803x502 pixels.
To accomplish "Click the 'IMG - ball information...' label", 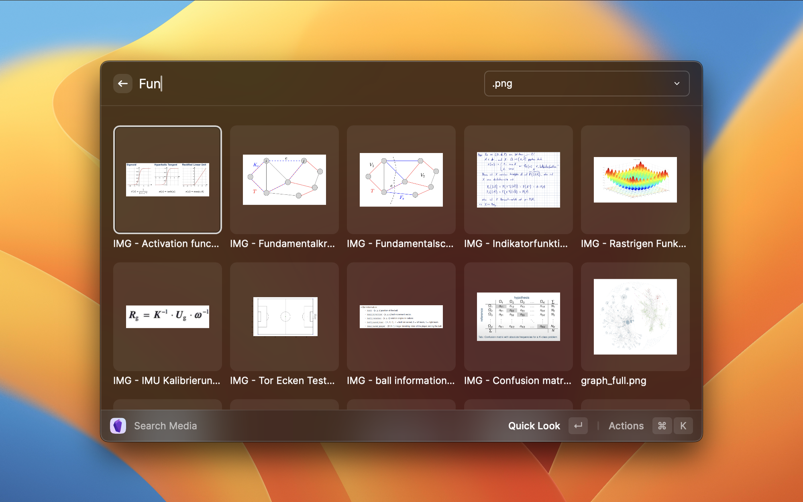I will click(x=401, y=381).
